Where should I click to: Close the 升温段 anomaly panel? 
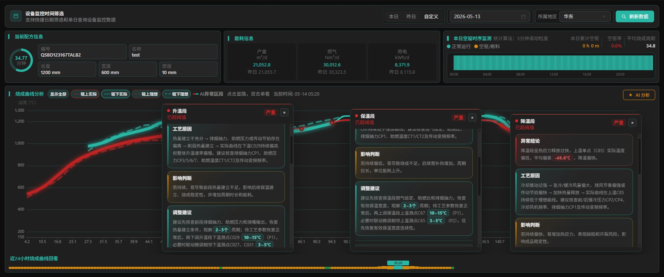pos(284,112)
